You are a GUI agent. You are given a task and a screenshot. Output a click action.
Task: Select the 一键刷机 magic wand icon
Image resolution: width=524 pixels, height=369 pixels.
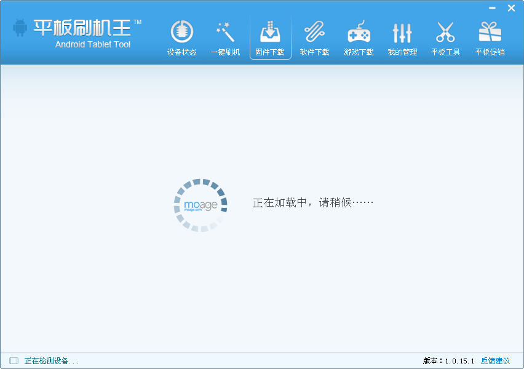226,31
